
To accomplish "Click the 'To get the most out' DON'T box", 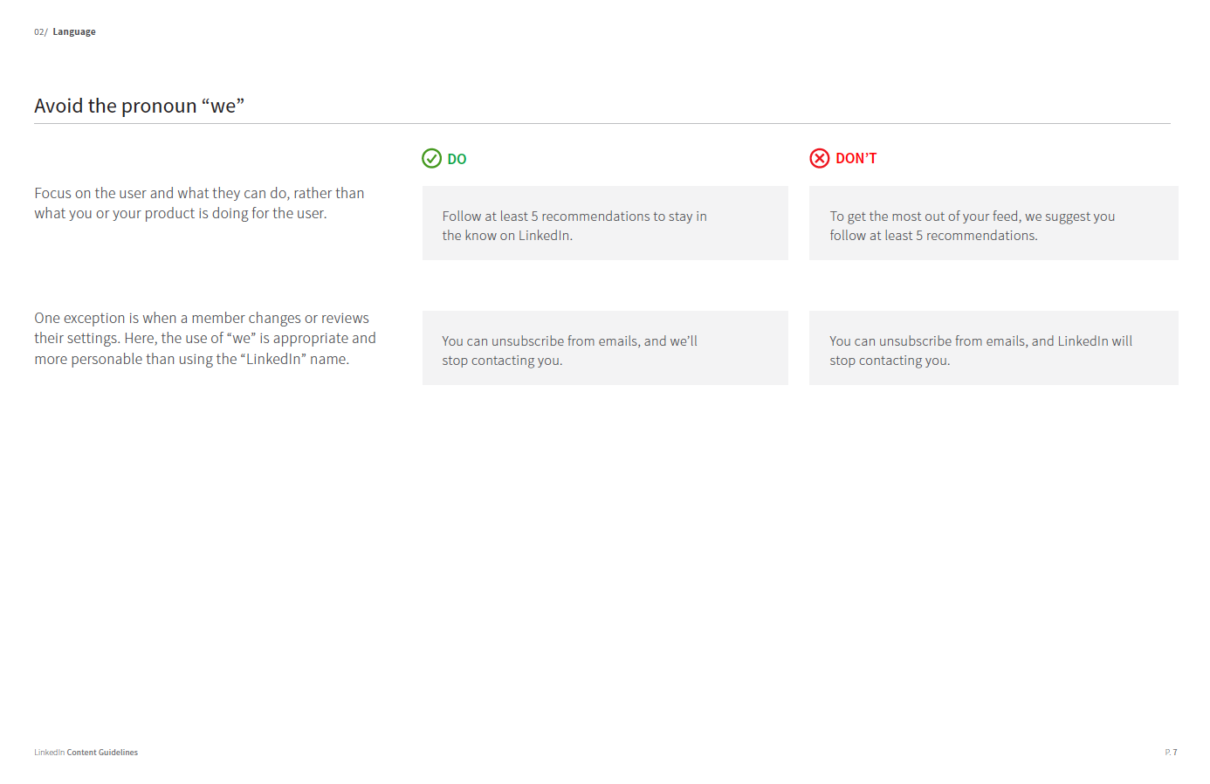I will [x=993, y=224].
